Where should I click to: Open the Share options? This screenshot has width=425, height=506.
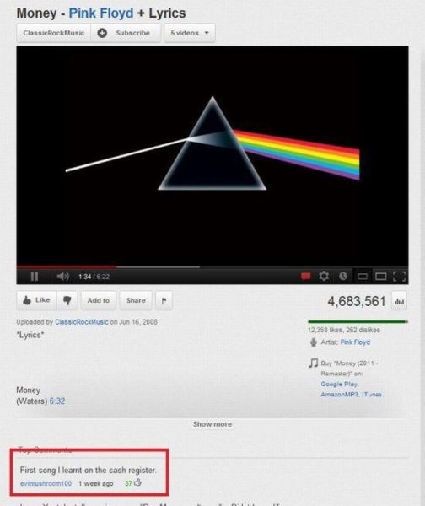[136, 300]
